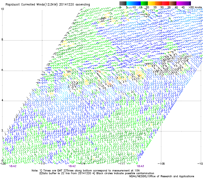Image resolution: width=203 pixels, height=178 pixels.
Task: Click the '20' label under the legend
Action: pos(147,7)
